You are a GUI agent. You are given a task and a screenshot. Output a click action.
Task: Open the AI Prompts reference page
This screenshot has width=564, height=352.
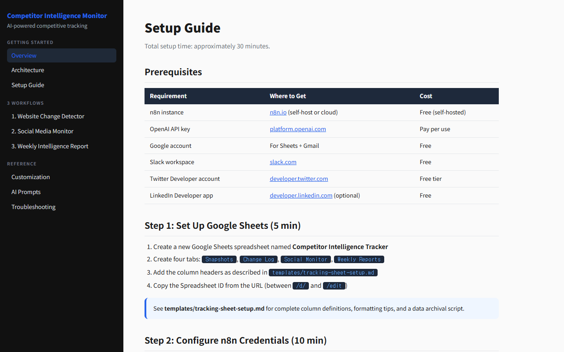coord(26,192)
